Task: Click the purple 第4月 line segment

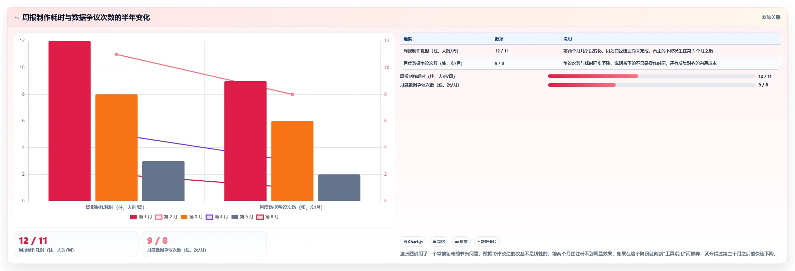Action: 181,144
